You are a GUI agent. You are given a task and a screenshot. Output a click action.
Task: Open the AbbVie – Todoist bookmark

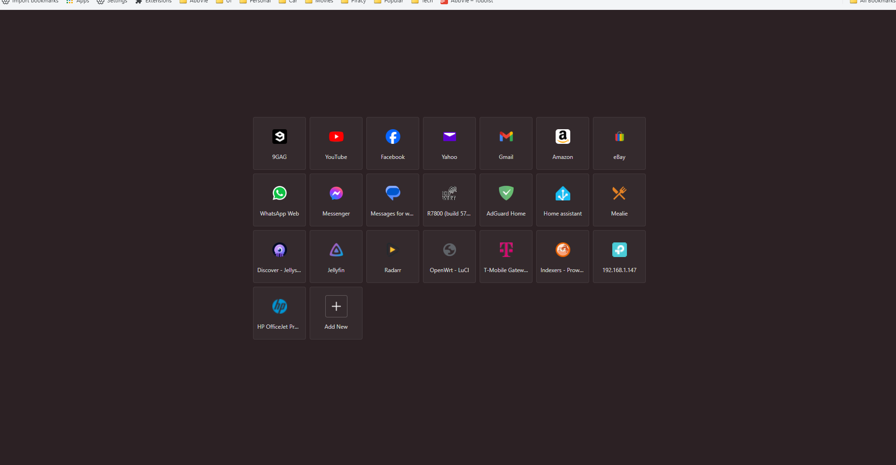coord(467,2)
